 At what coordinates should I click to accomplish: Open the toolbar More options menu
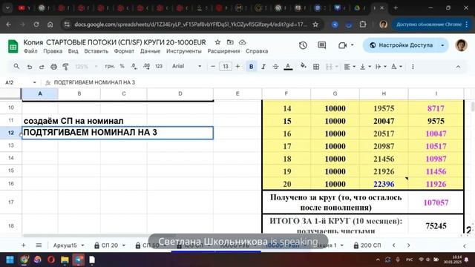point(413,67)
